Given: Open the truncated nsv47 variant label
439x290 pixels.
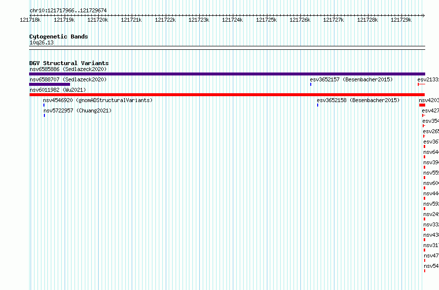Looking at the screenshot, I should click(x=432, y=255).
